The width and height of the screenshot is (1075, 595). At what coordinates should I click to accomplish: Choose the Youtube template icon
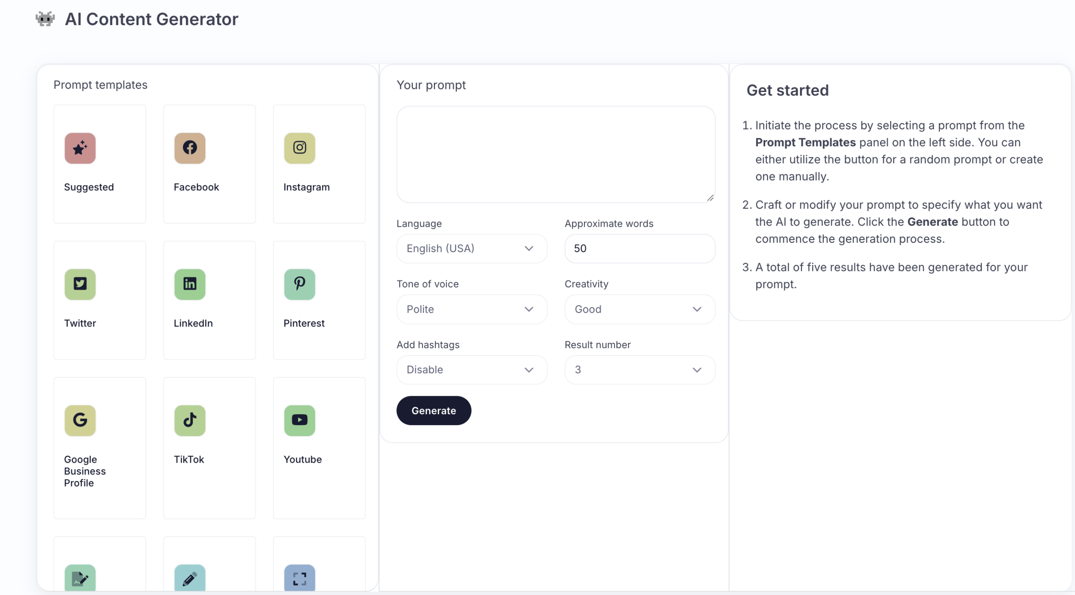299,421
